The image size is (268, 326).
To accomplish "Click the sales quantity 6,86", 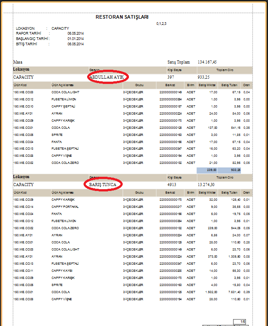I will pyautogui.click(x=214, y=235).
